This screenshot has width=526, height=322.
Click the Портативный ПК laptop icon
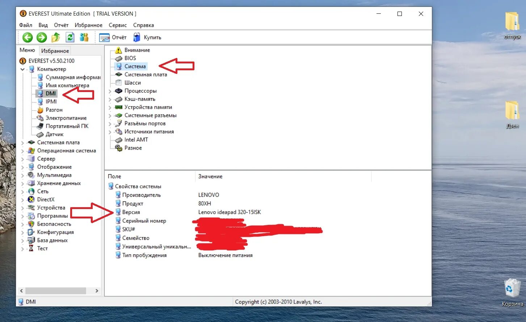click(x=40, y=126)
